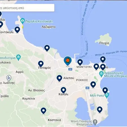Select the pin on the coast above Μον Ρεπό

tap(105, 91)
